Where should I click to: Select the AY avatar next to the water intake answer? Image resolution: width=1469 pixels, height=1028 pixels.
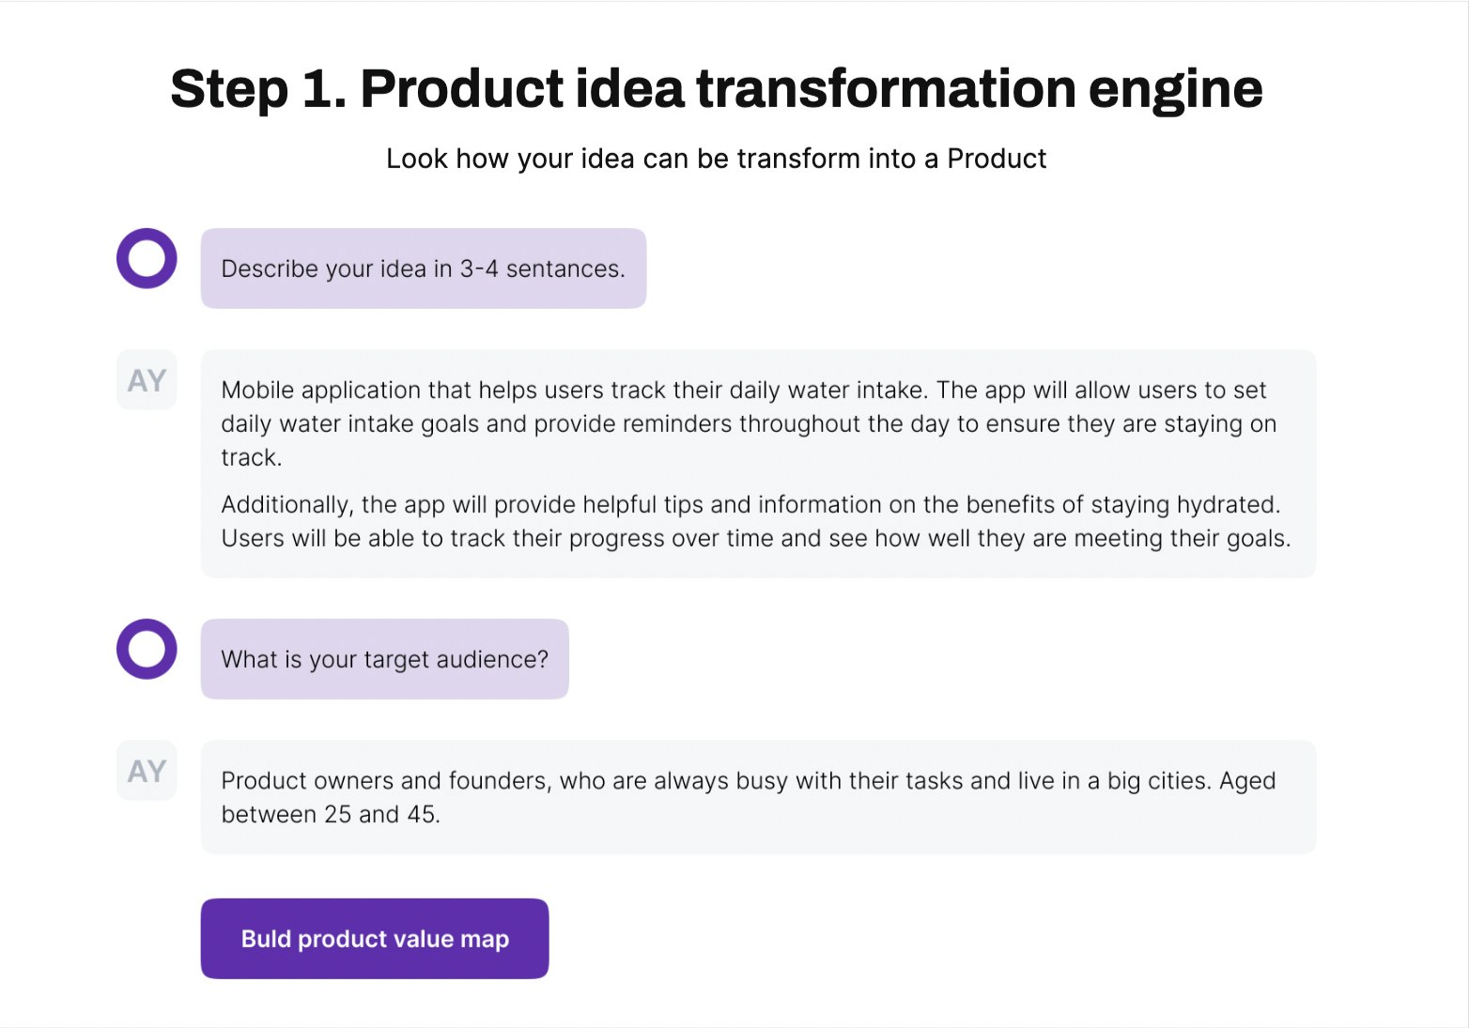click(147, 380)
